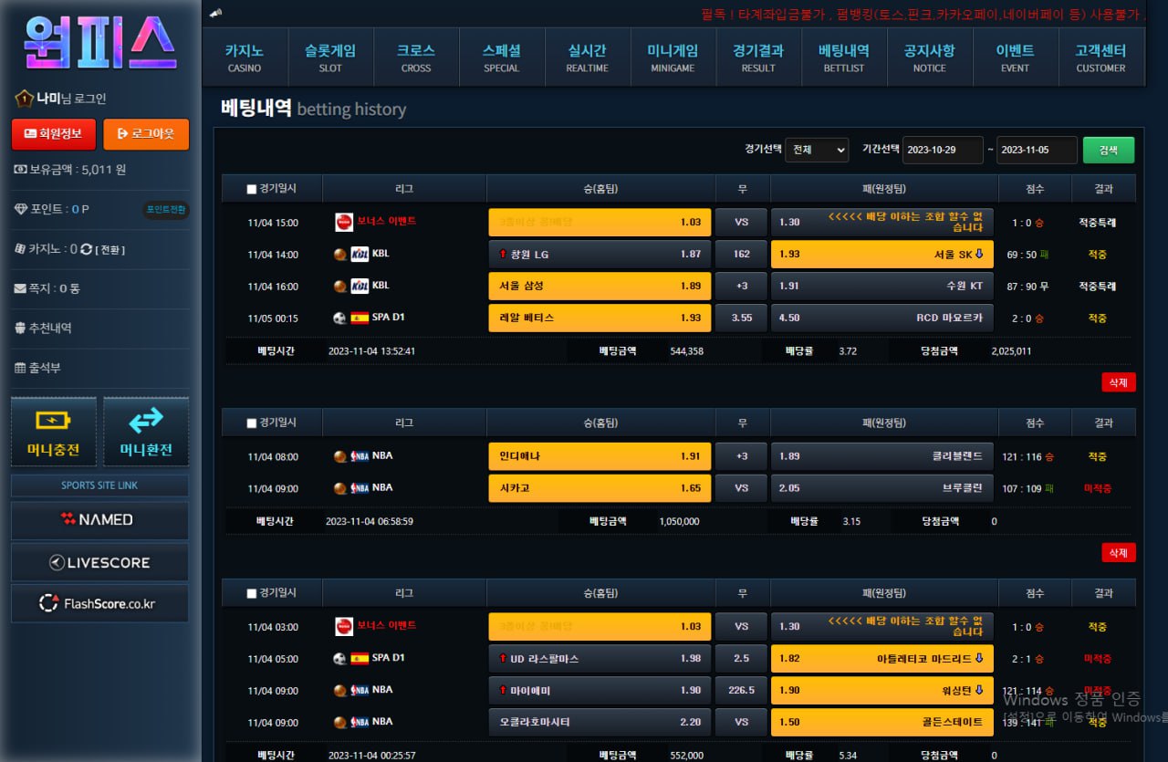The width and height of the screenshot is (1168, 762).
Task: Open the 카지노 CASINO menu
Action: [244, 57]
